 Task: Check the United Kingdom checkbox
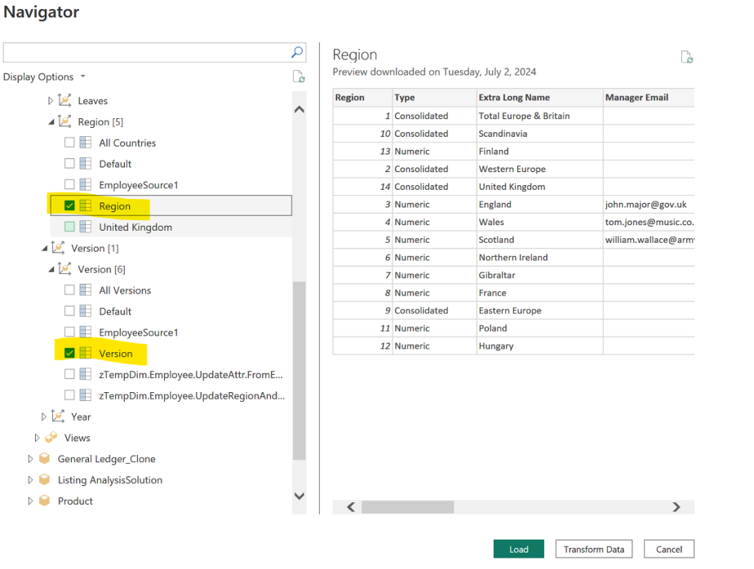(x=69, y=227)
